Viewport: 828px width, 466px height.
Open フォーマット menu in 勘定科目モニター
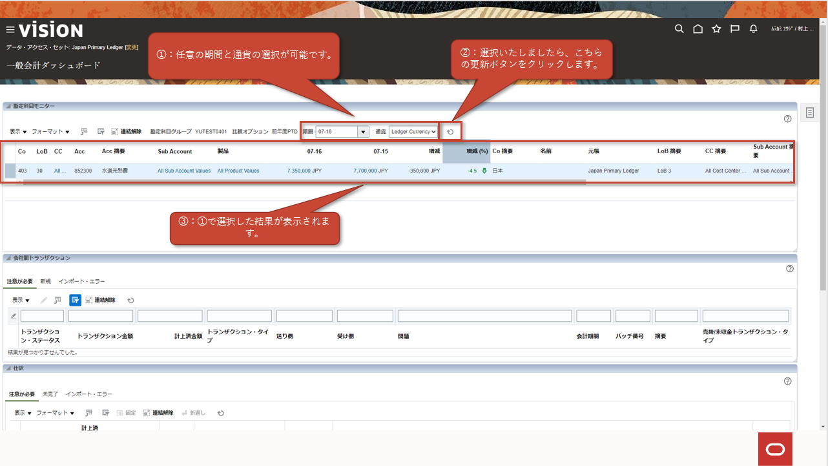pyautogui.click(x=50, y=132)
